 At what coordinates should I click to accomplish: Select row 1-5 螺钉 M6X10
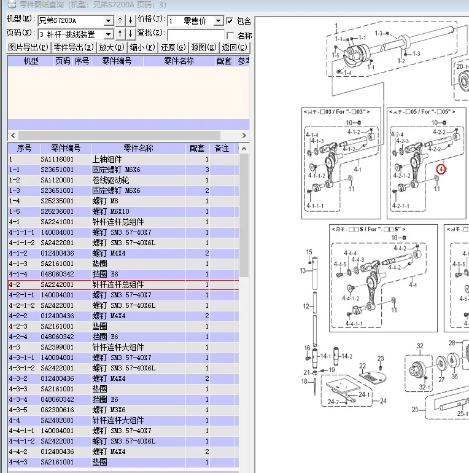[x=123, y=211]
